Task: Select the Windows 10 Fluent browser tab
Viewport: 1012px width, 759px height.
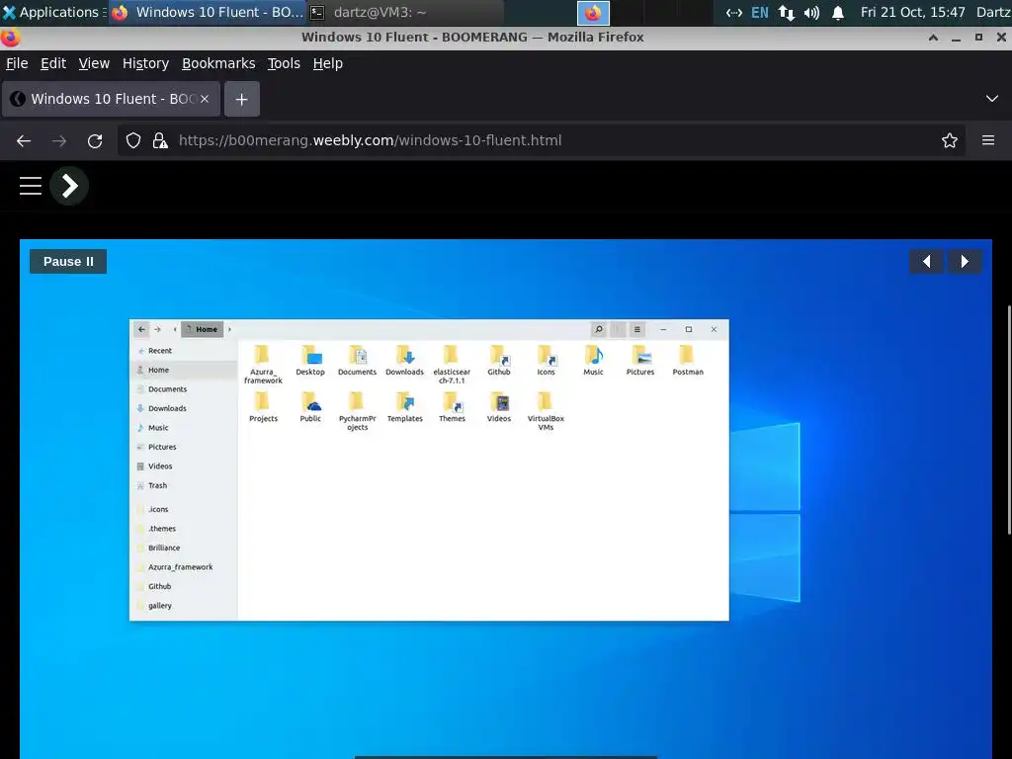Action: coord(111,99)
